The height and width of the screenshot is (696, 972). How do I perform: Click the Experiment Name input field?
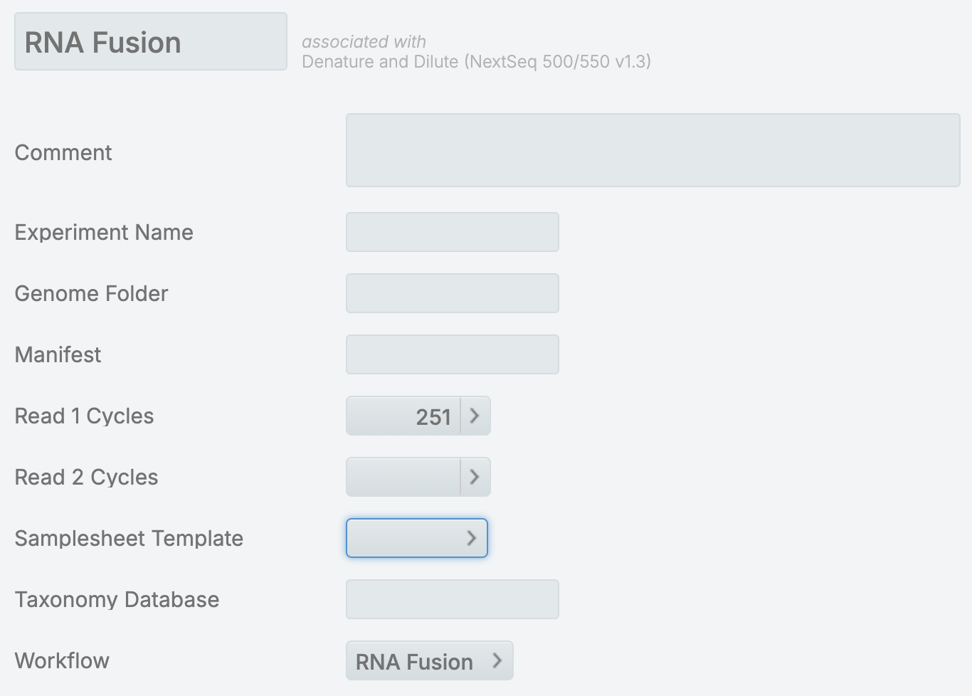pos(452,232)
